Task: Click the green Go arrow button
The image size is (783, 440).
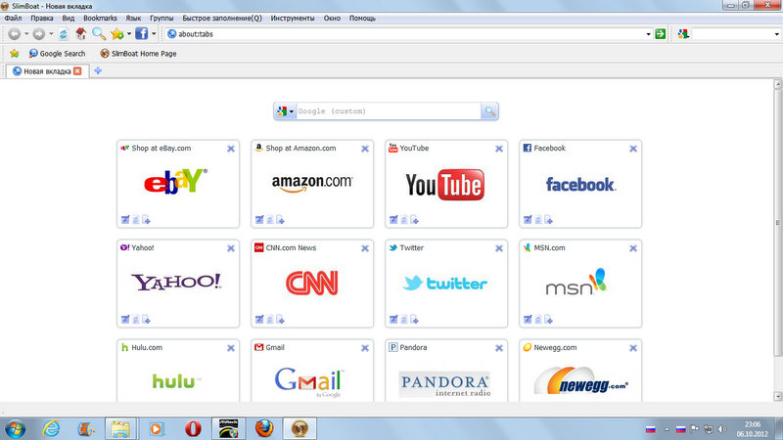Action: 660,34
